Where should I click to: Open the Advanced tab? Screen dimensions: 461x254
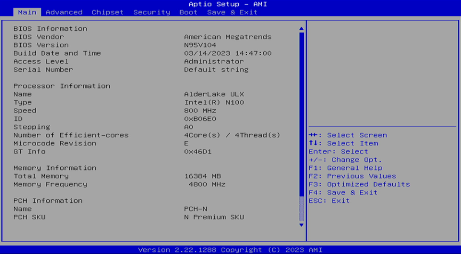[64, 12]
